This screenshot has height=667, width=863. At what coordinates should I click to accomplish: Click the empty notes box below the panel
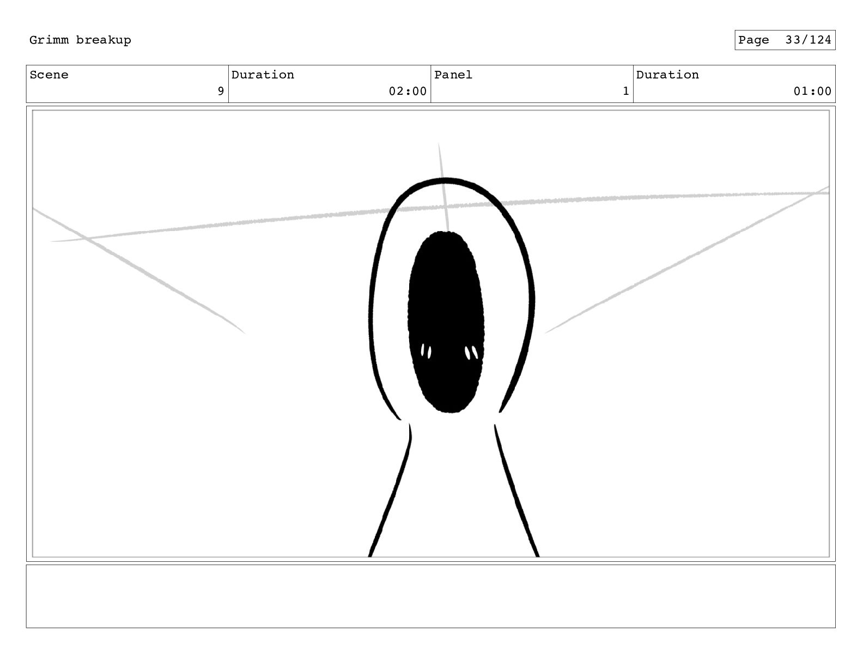430,596
